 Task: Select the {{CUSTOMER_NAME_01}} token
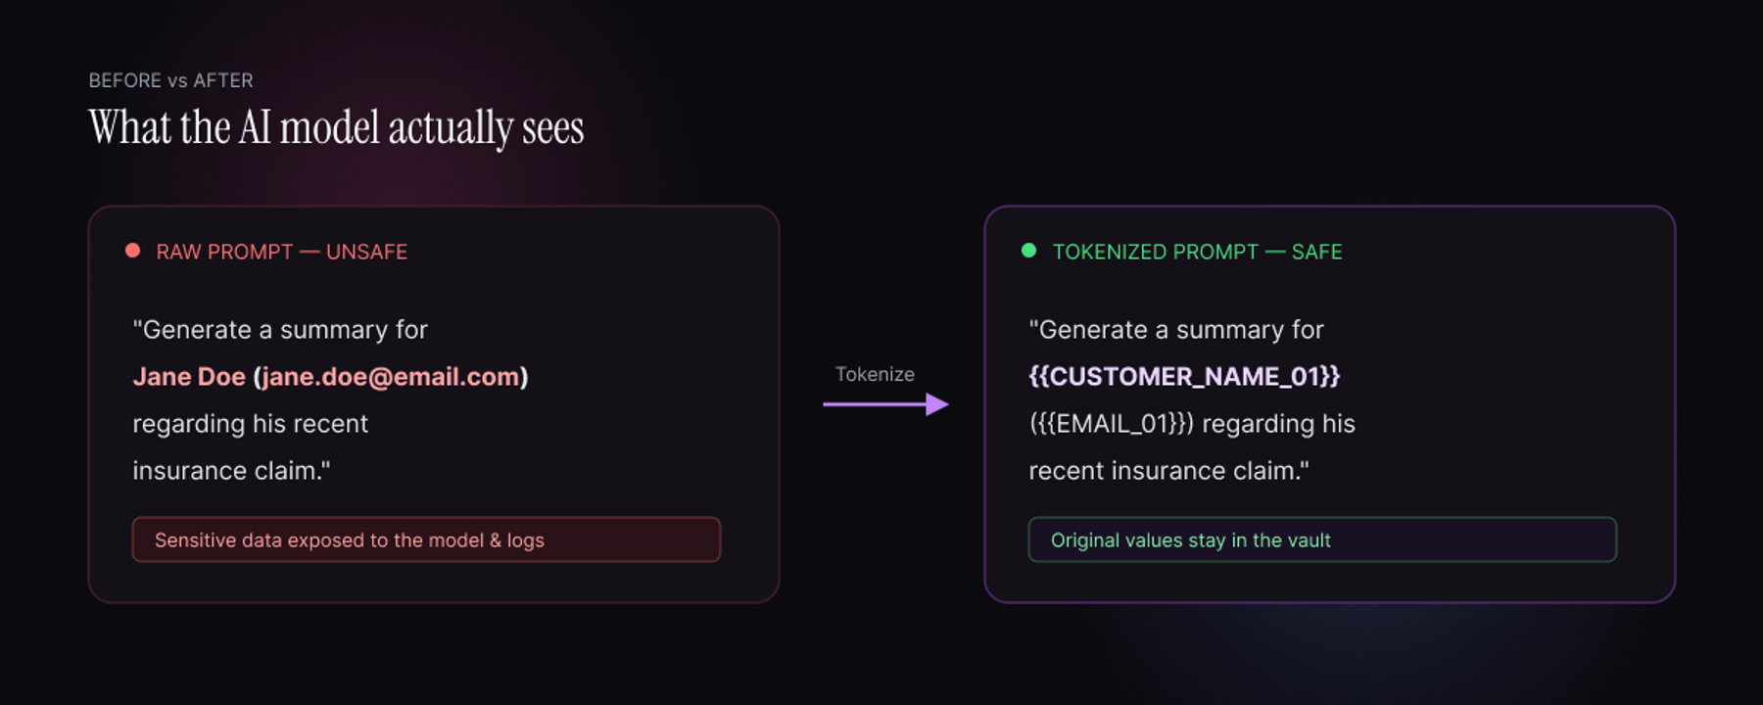[x=1184, y=377]
